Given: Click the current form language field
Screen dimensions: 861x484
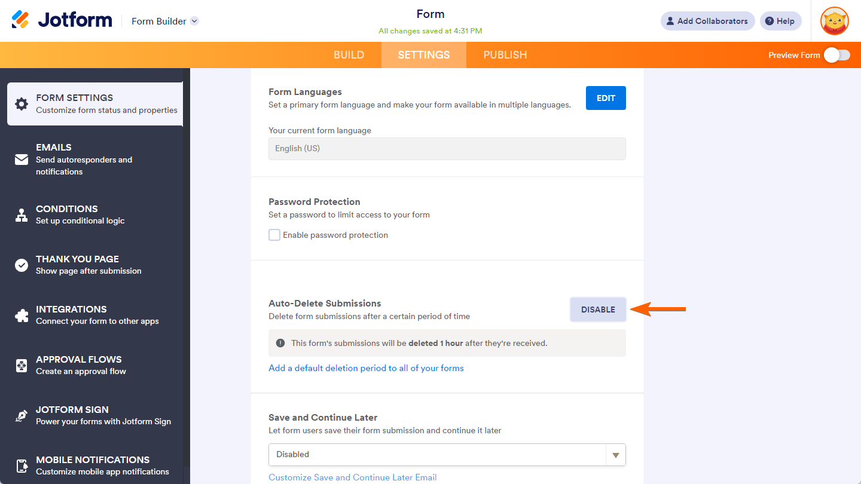Looking at the screenshot, I should tap(447, 149).
